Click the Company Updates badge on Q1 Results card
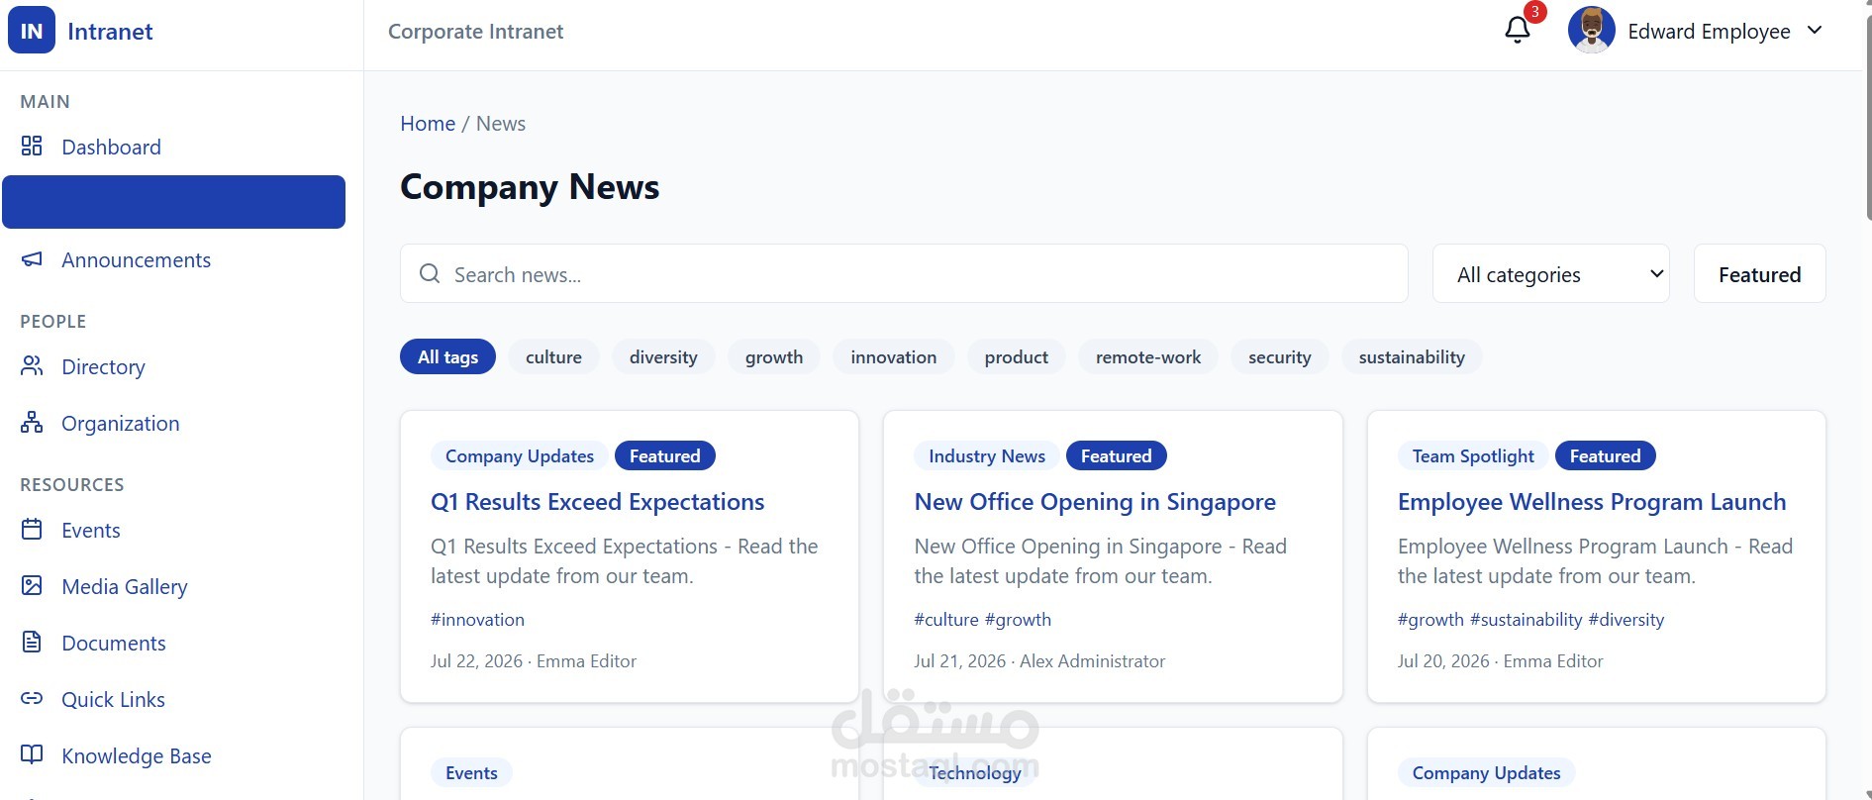This screenshot has width=1872, height=800. 520,456
